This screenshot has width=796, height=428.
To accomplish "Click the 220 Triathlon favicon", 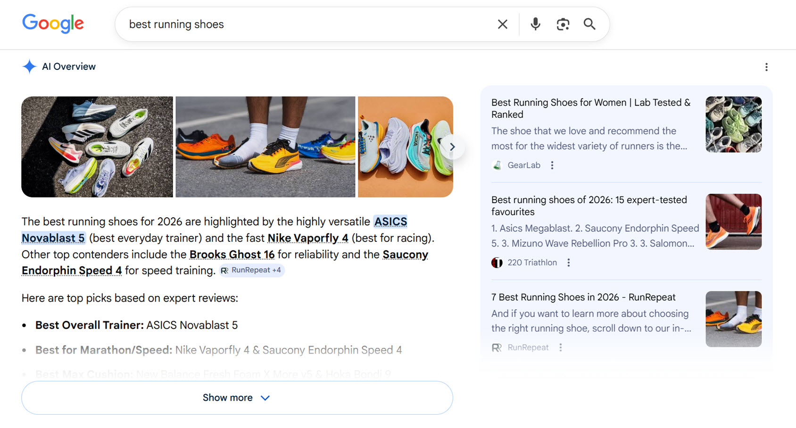I will [497, 263].
